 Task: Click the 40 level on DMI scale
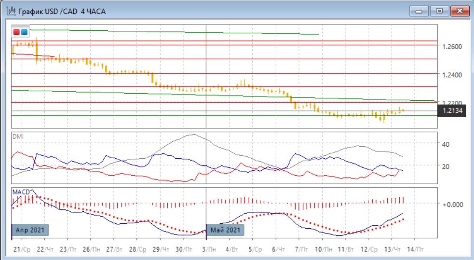pyautogui.click(x=445, y=144)
